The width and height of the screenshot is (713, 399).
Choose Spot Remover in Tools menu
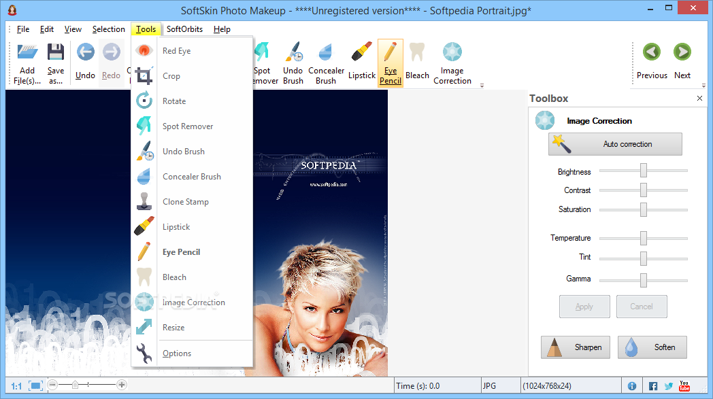[192, 126]
